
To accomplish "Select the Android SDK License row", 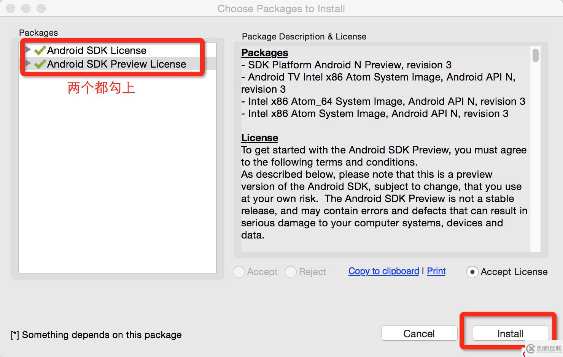I will 97,51.
